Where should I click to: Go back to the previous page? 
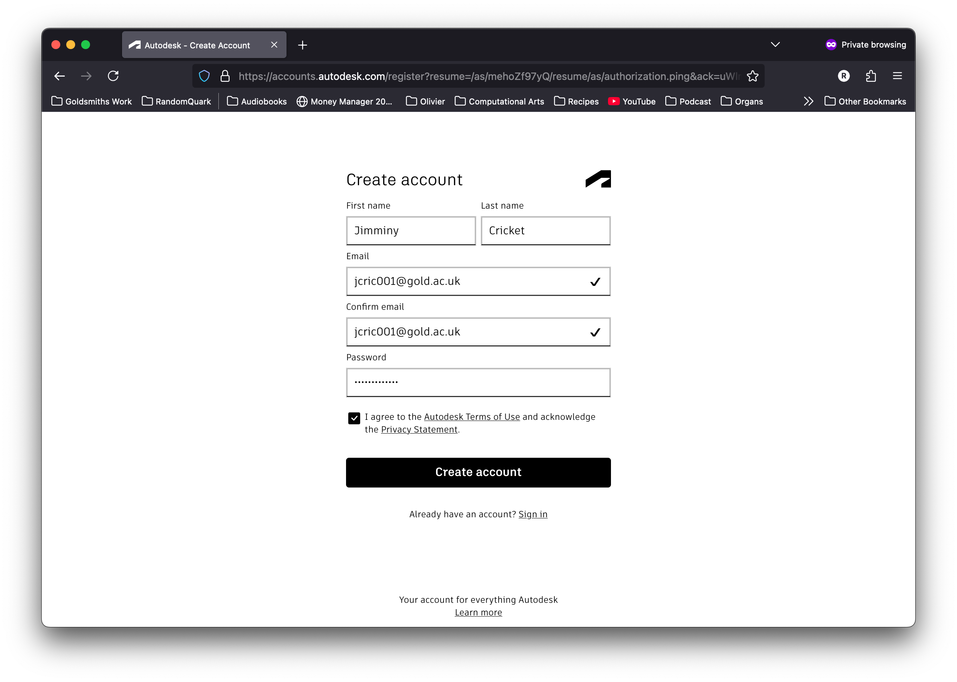coord(60,76)
